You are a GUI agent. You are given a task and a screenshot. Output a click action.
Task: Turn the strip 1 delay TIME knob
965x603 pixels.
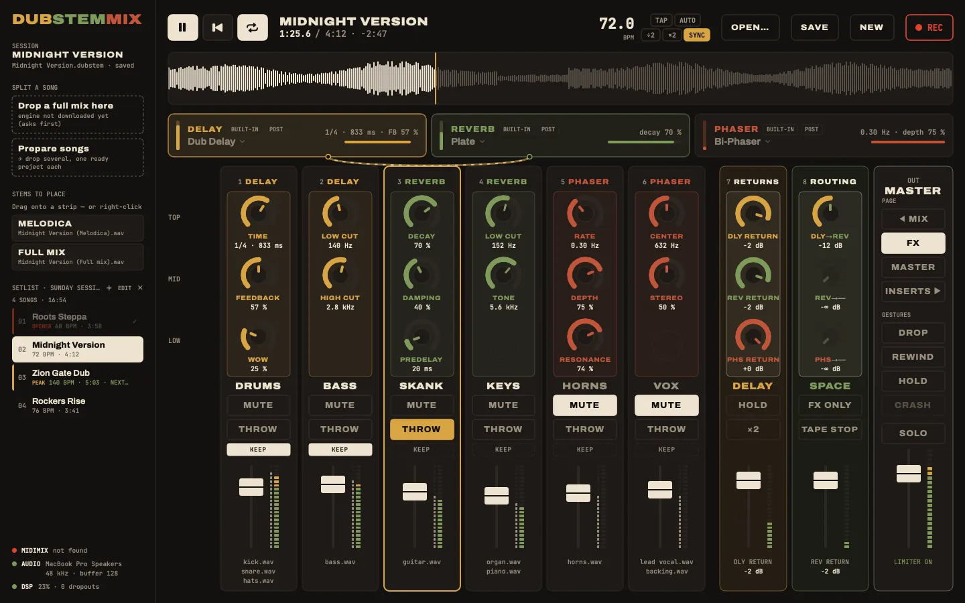click(258, 212)
